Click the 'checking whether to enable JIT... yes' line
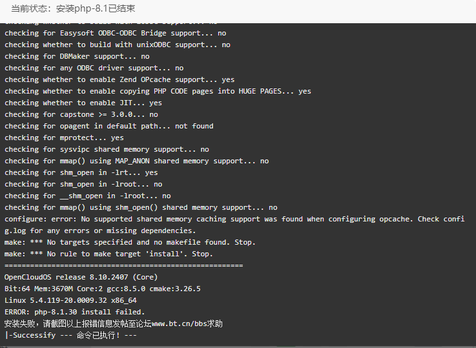 click(x=83, y=103)
